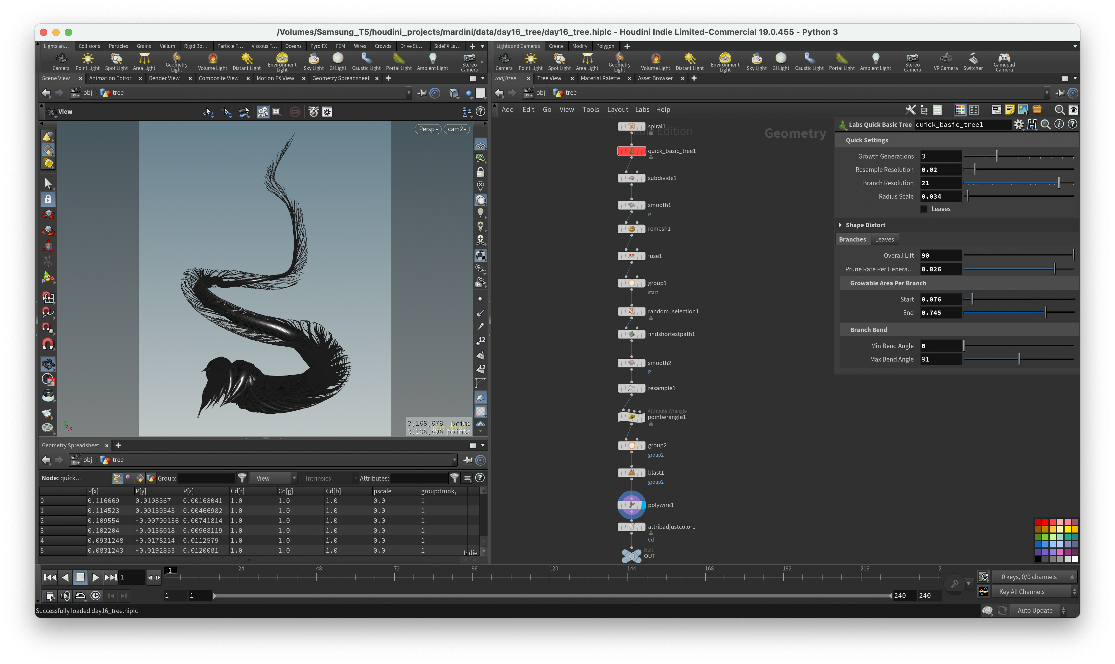The width and height of the screenshot is (1115, 664).
Task: Open the Material Palette tab
Action: [600, 78]
